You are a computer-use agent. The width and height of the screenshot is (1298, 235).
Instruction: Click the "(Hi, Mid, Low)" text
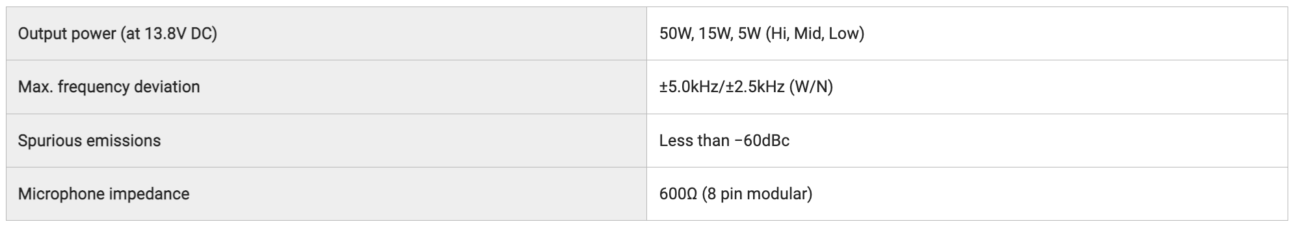pyautogui.click(x=815, y=34)
